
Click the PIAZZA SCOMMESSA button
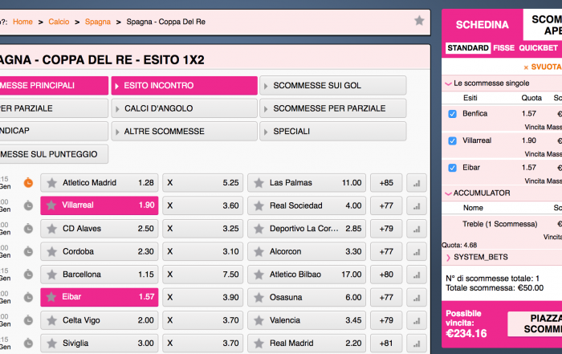click(535, 323)
